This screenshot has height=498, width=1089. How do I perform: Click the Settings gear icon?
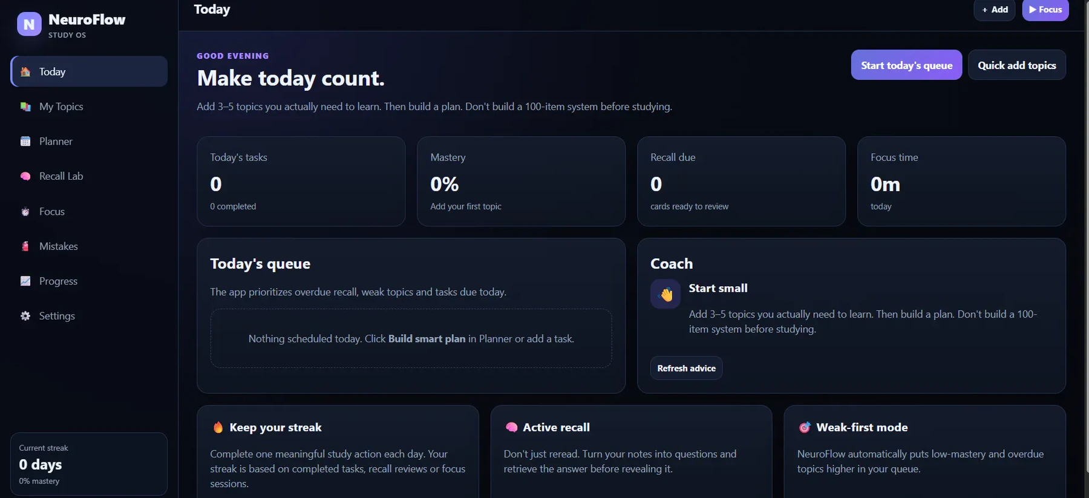(x=25, y=316)
